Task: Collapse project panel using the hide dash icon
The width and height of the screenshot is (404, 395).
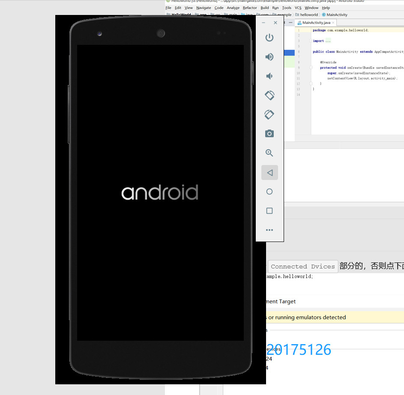Action: click(x=290, y=23)
